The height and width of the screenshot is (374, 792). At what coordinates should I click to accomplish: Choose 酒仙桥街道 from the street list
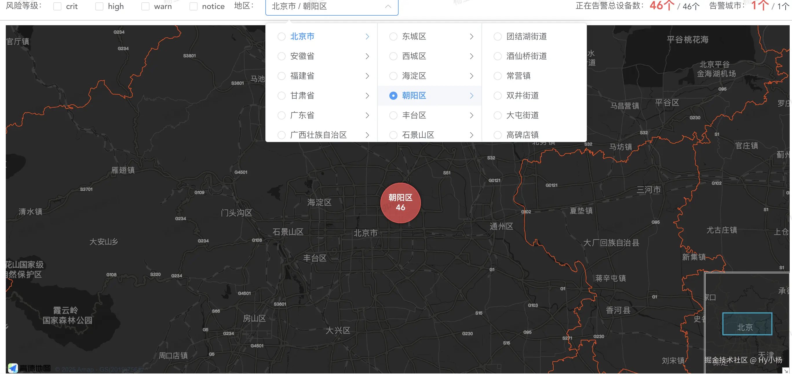526,56
